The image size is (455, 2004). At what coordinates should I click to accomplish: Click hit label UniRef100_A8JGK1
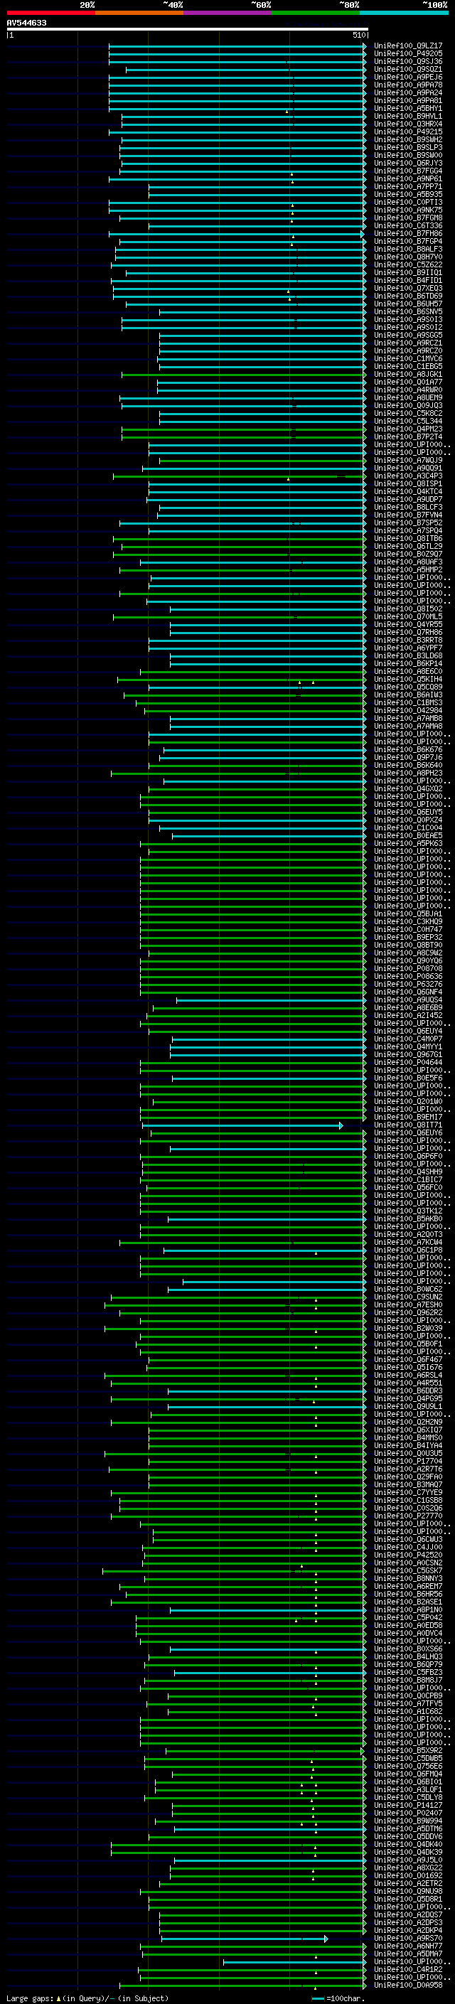coord(408,374)
